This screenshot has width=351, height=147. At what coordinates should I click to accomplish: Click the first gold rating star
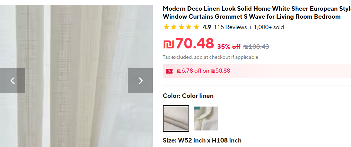click(x=166, y=27)
